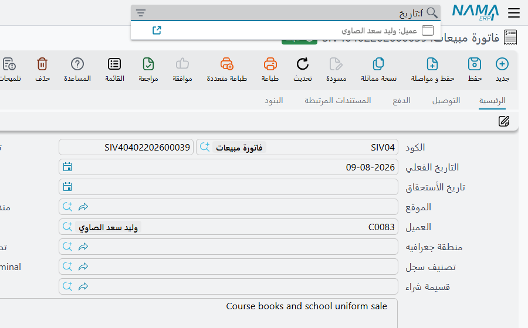Click the جديد (New) toolbar button
The image size is (528, 328).
502,70
